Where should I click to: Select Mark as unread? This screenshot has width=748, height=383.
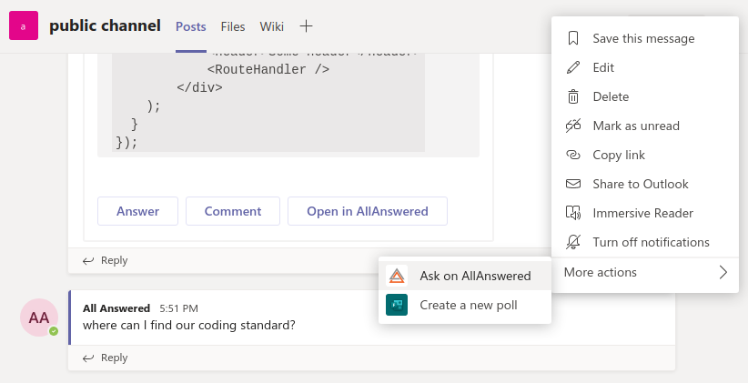pyautogui.click(x=645, y=126)
